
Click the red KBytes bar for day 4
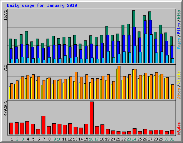point(27,128)
